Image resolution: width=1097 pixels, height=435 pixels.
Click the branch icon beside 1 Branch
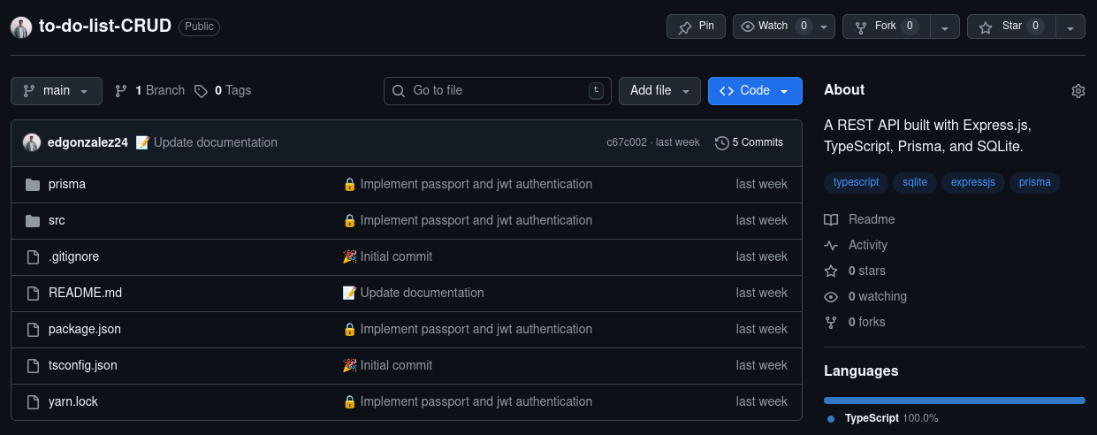point(121,91)
